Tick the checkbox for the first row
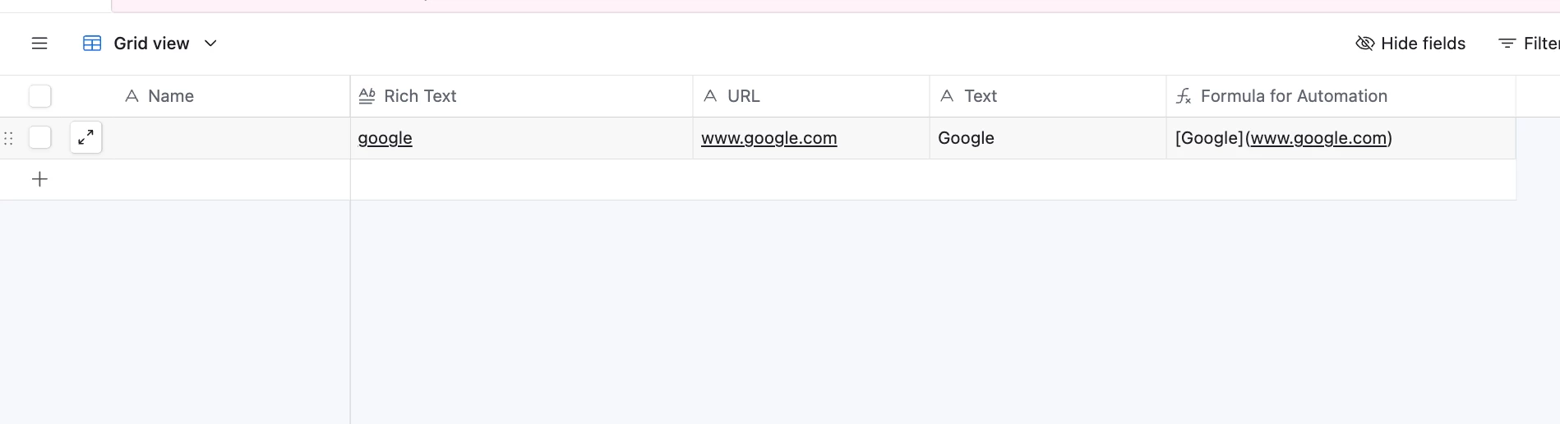The width and height of the screenshot is (1560, 424). click(x=39, y=138)
